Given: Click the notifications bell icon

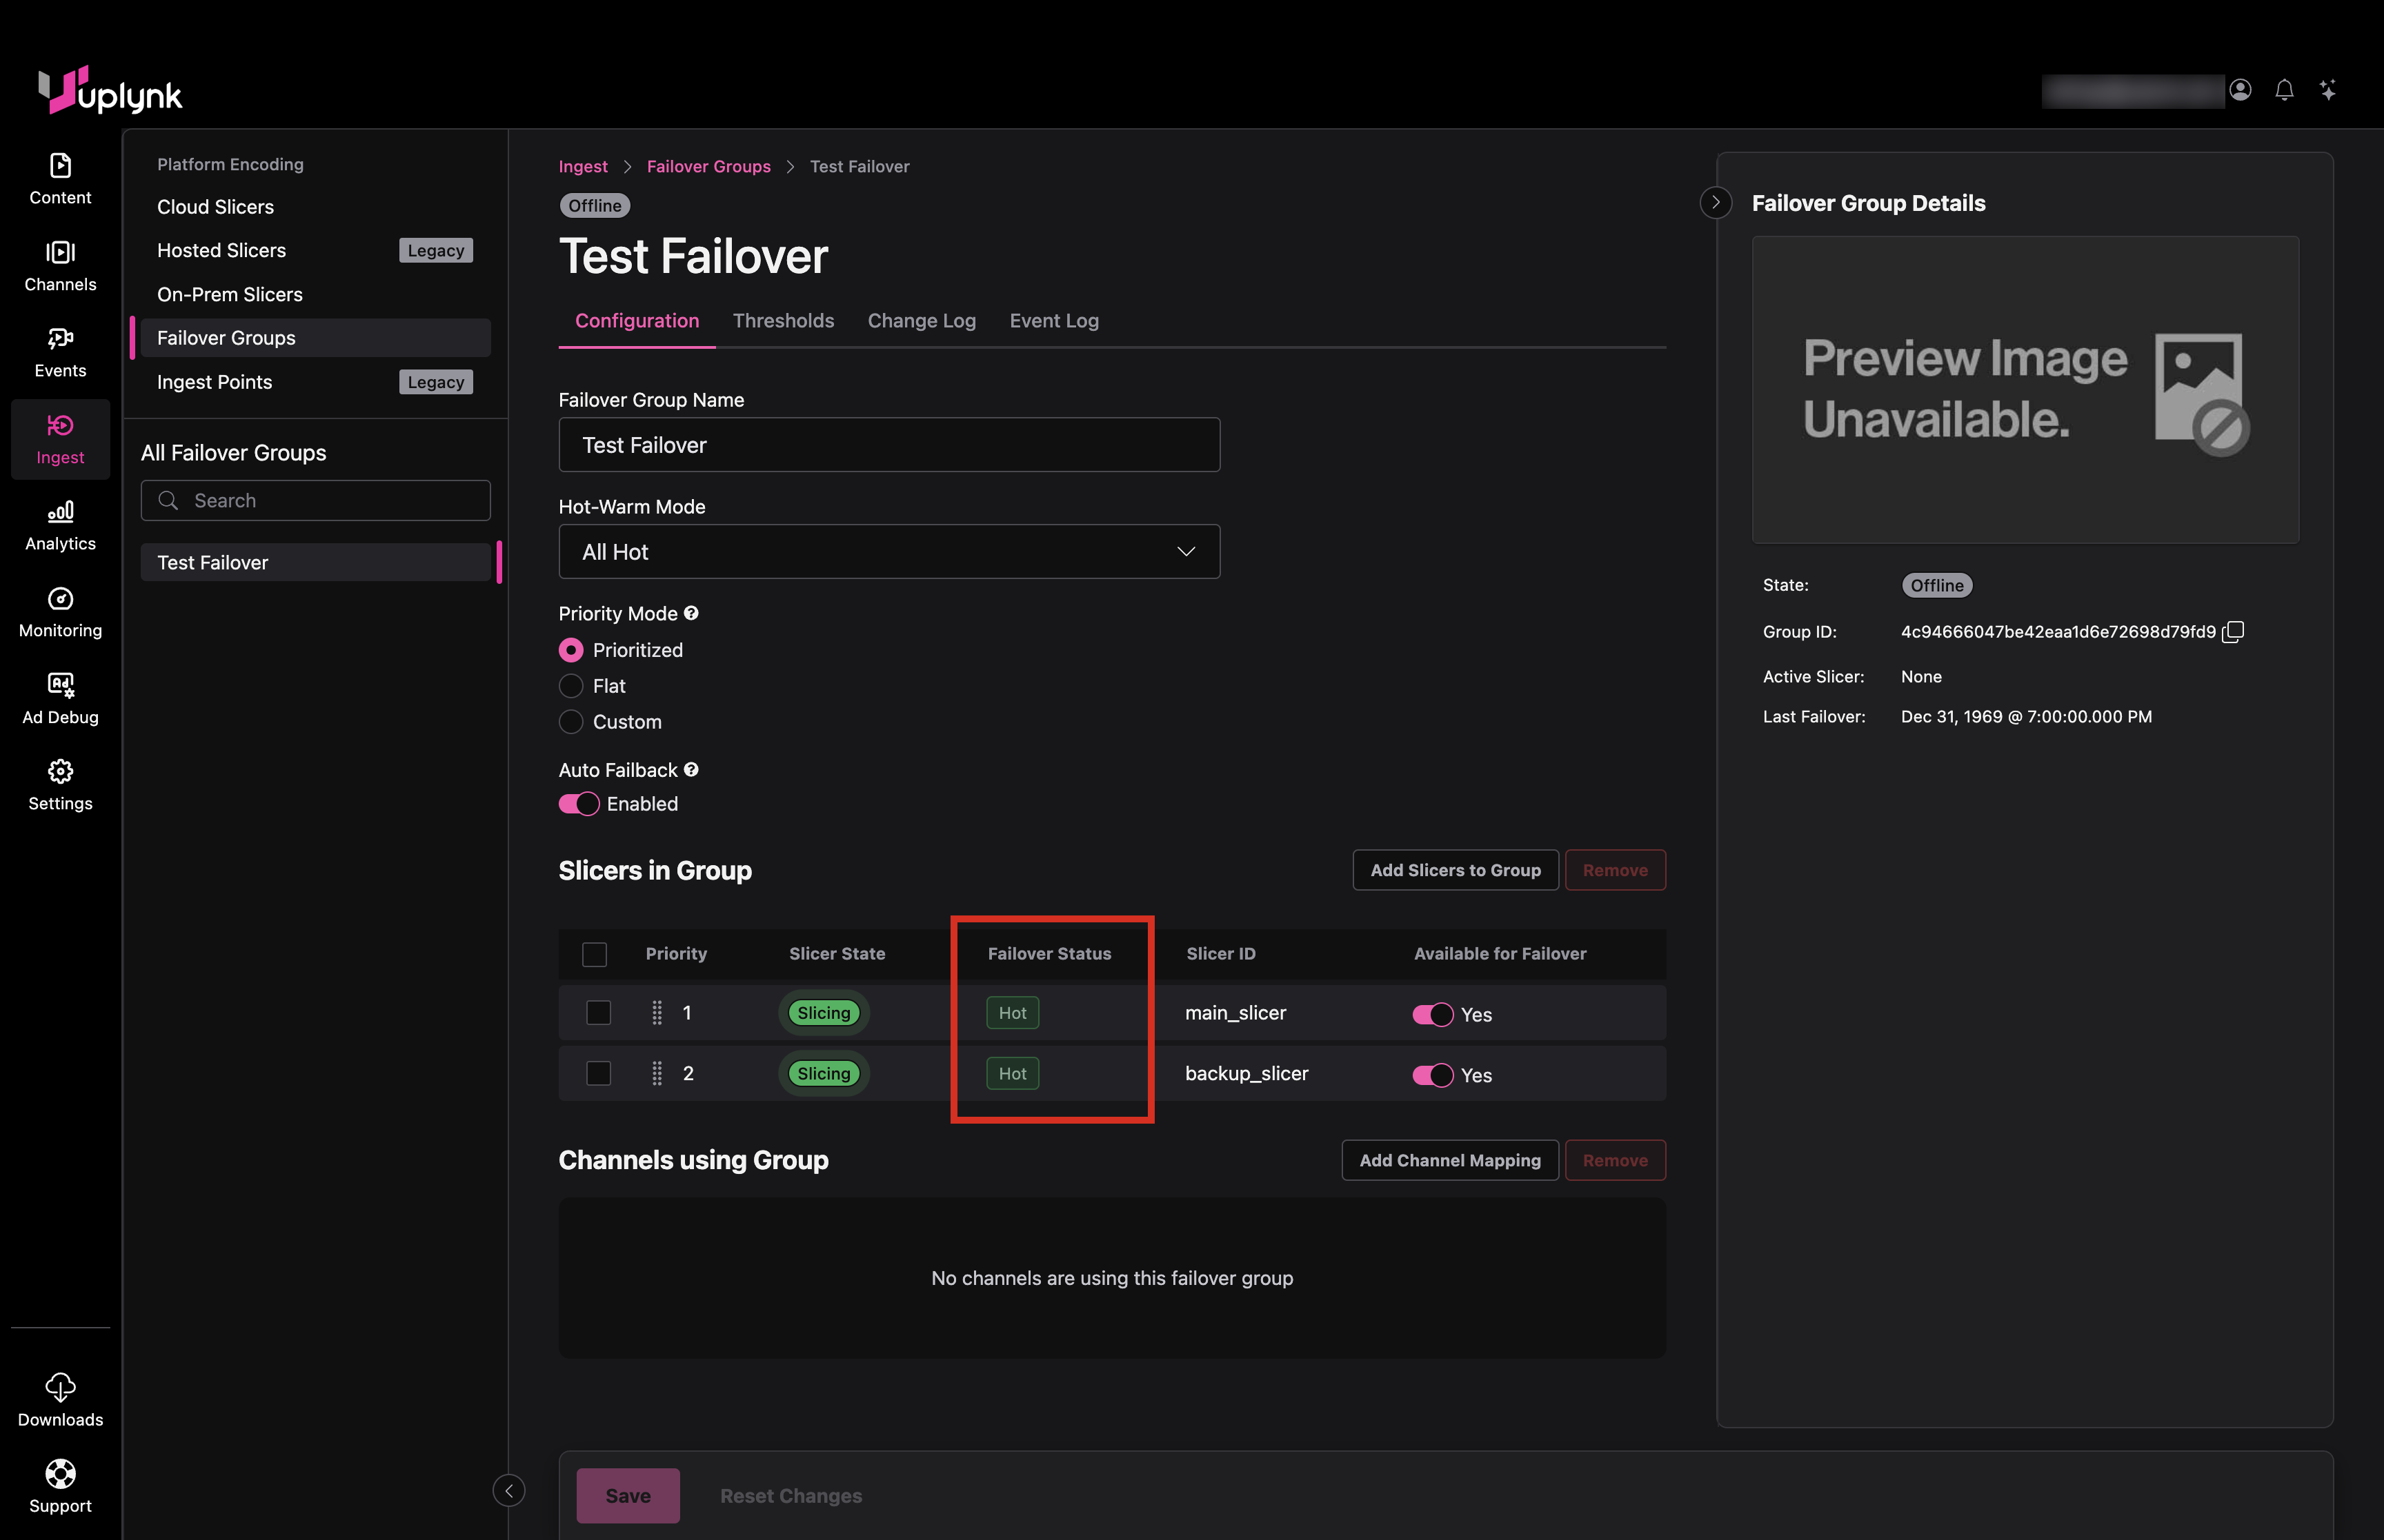Looking at the screenshot, I should [2283, 90].
